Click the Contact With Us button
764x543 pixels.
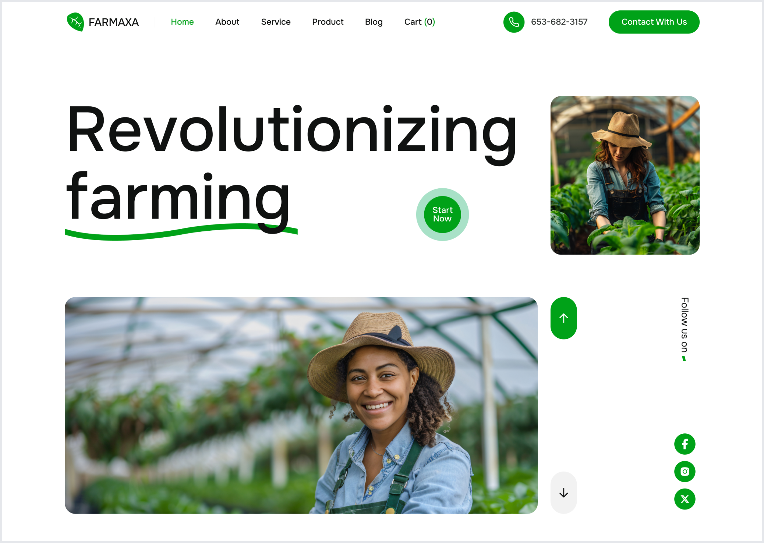pyautogui.click(x=654, y=22)
